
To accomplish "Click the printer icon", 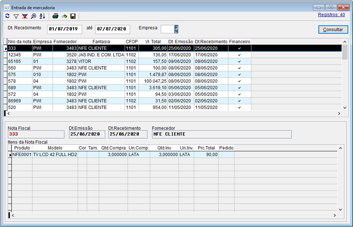I will click(x=55, y=16).
